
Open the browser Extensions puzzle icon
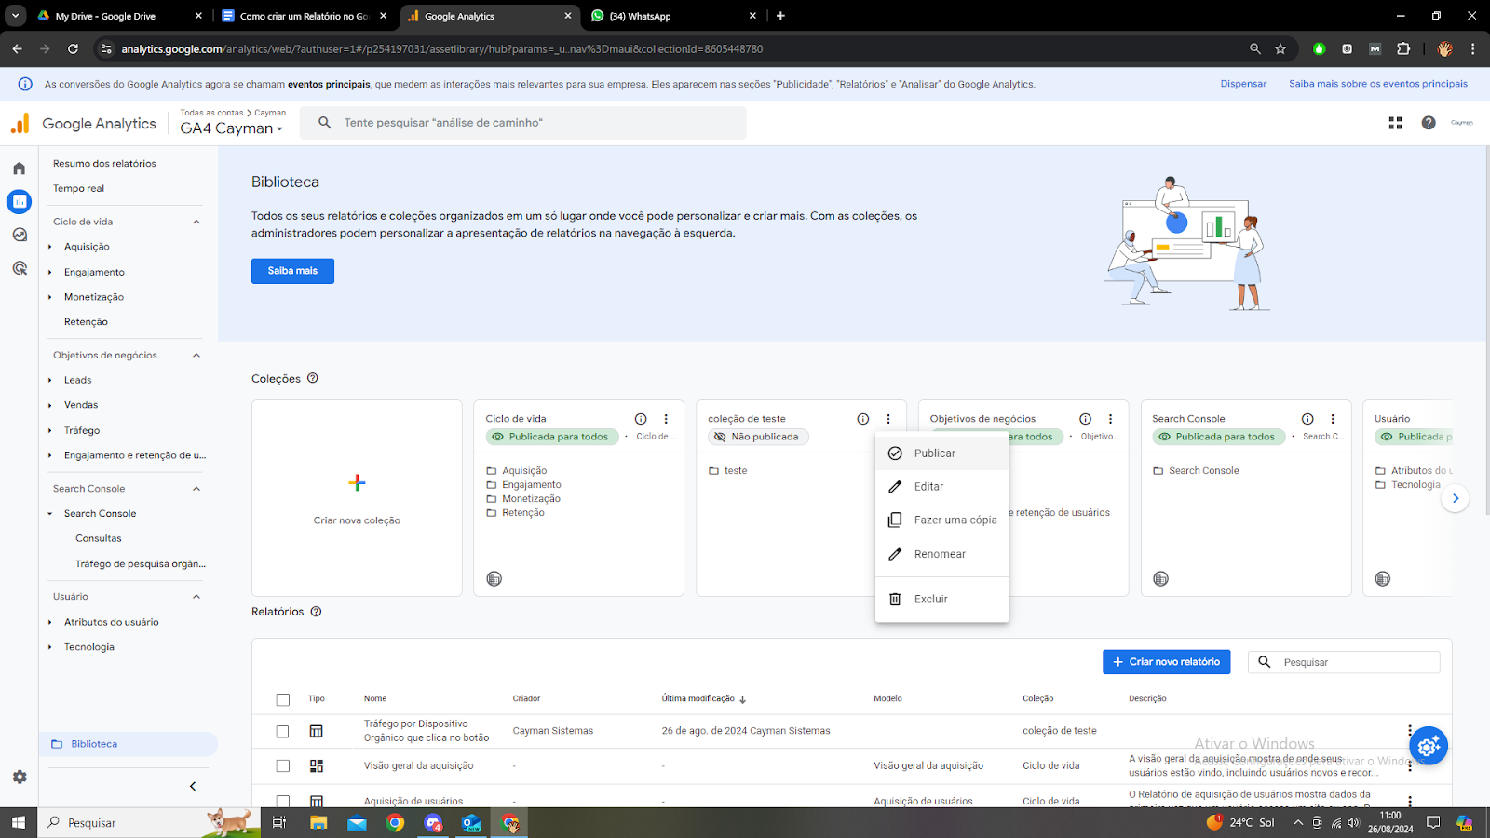pos(1403,48)
